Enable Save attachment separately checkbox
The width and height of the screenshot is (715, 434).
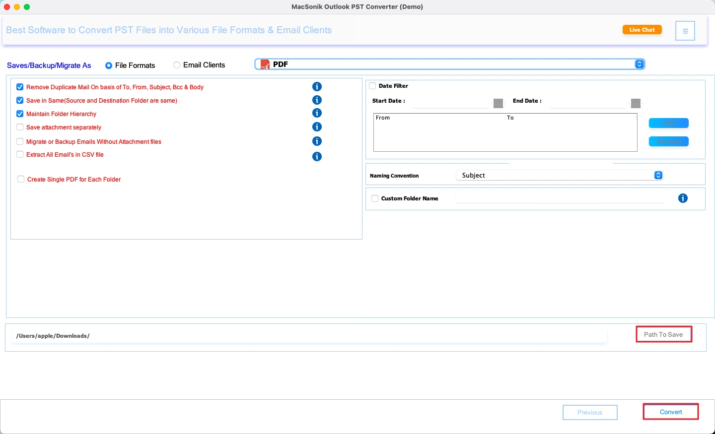pyautogui.click(x=20, y=127)
